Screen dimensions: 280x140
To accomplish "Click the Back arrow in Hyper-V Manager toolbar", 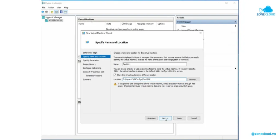I will 43,12.
